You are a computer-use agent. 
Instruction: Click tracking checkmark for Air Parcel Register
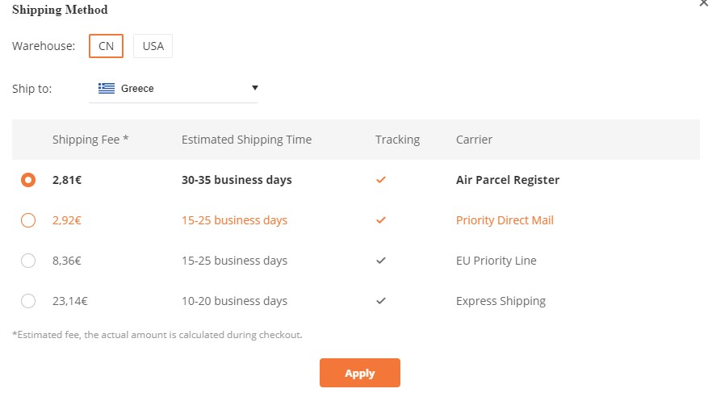381,180
